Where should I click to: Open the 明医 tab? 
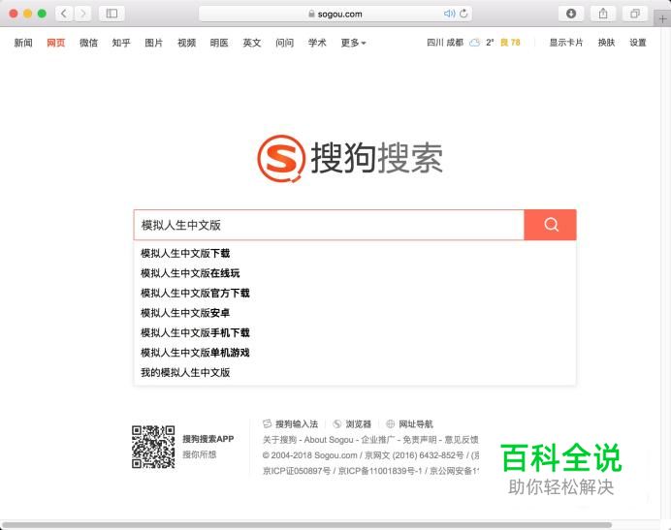[219, 43]
